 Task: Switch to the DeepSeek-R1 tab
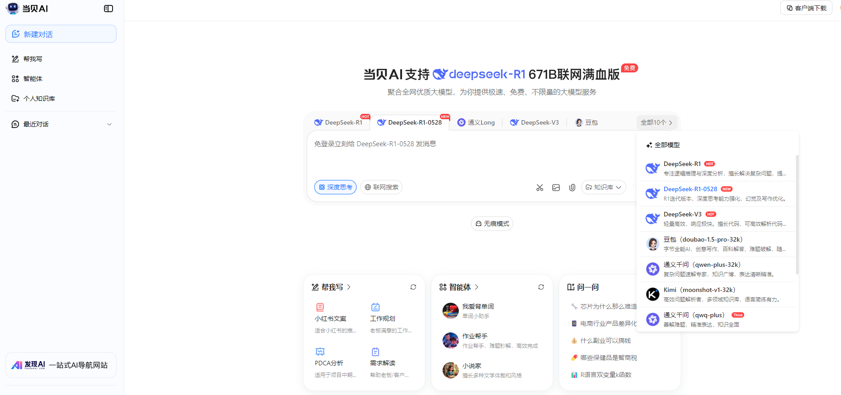click(x=339, y=122)
